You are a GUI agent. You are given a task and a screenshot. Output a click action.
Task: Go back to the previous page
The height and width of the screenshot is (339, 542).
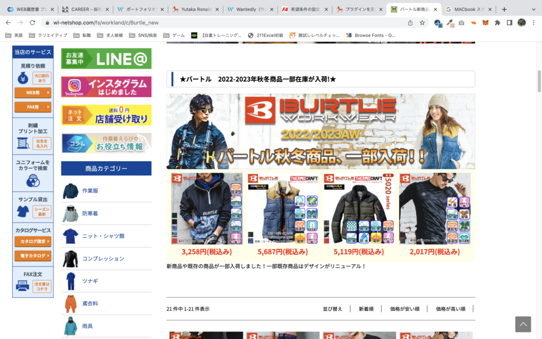[x=8, y=22]
